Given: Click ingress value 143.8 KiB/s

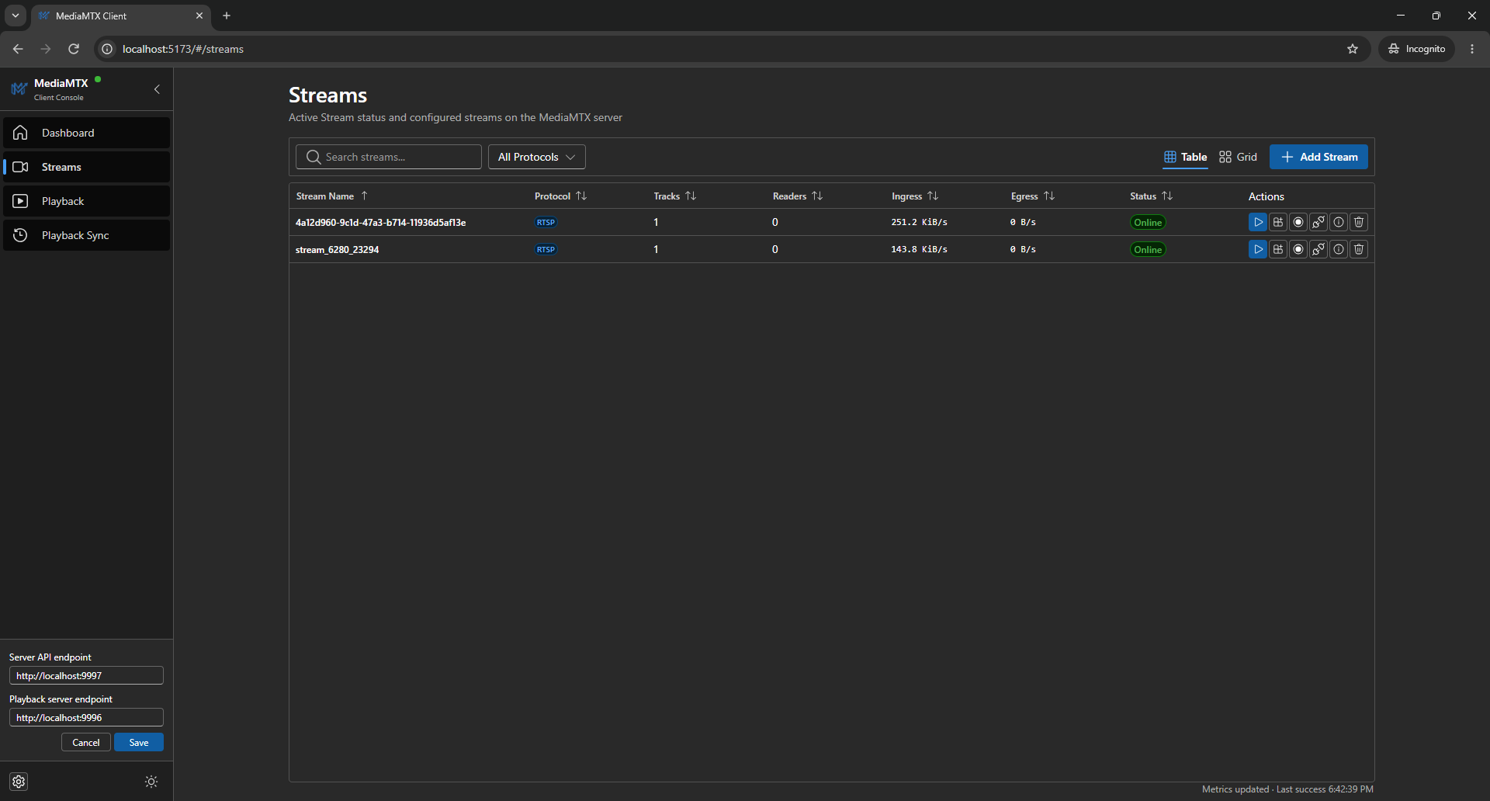Looking at the screenshot, I should [x=919, y=249].
